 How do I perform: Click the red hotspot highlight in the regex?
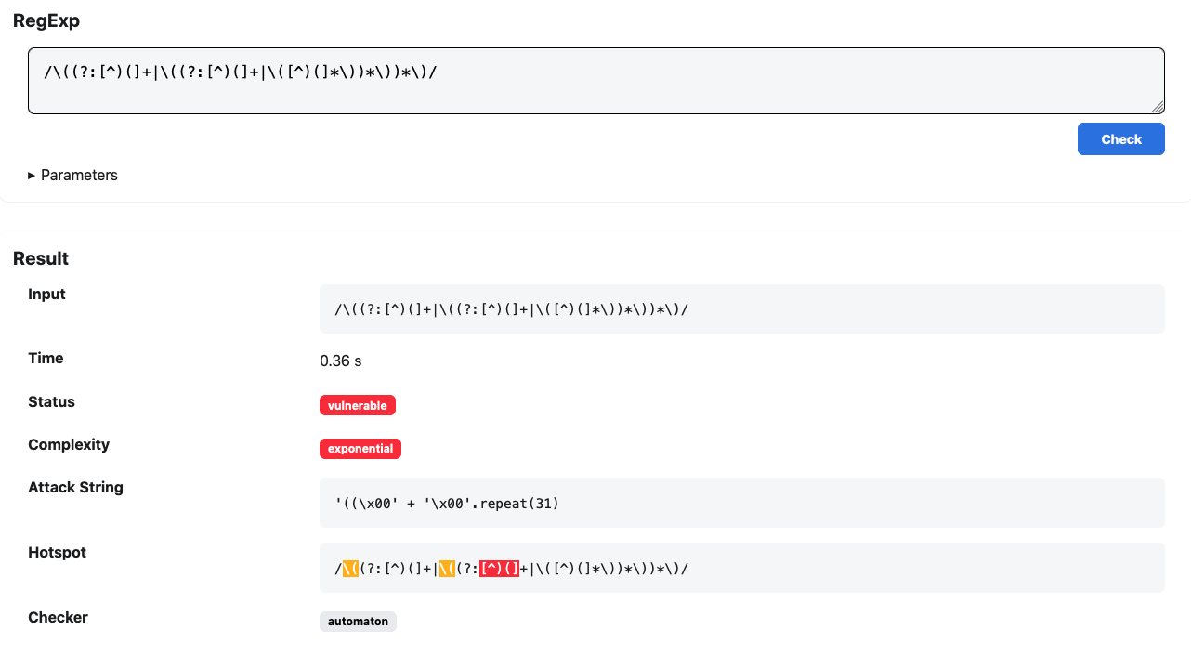[497, 568]
